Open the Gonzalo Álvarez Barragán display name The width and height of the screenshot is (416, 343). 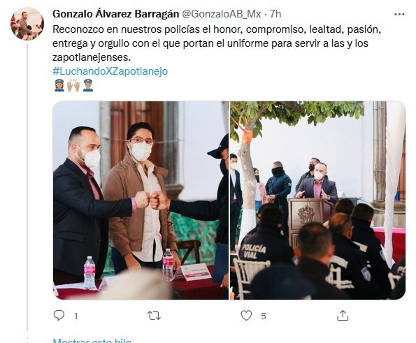click(x=115, y=14)
